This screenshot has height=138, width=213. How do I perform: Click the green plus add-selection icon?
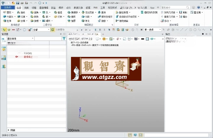coord(9,30)
